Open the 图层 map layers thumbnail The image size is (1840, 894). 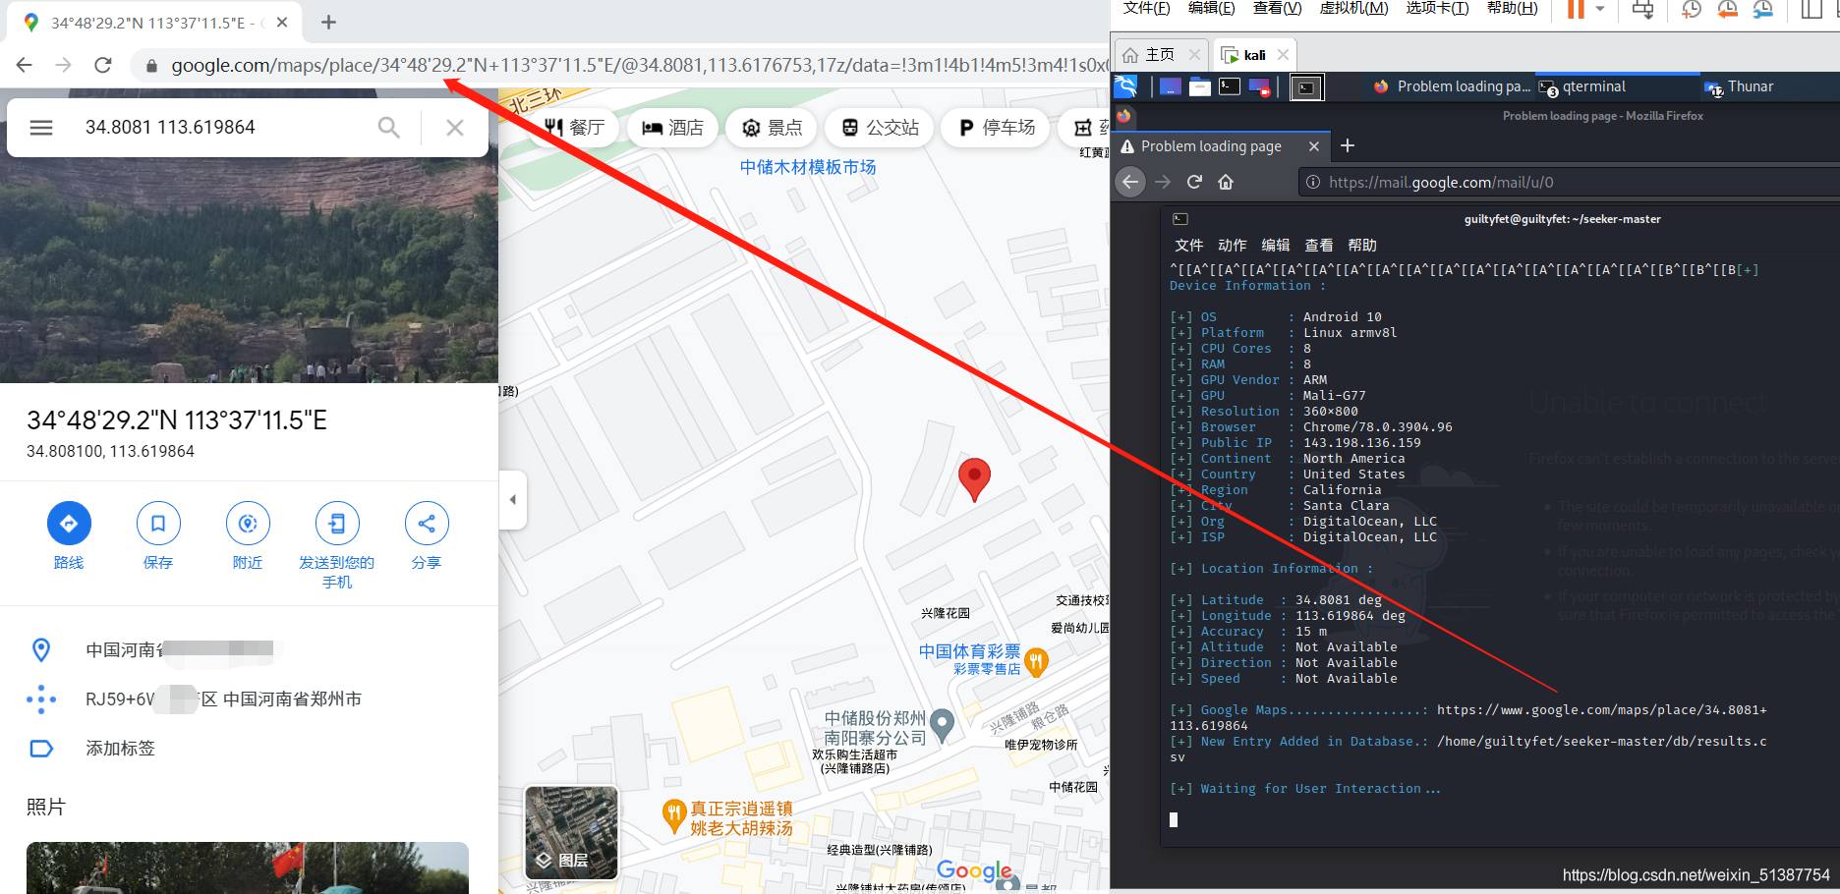point(572,833)
